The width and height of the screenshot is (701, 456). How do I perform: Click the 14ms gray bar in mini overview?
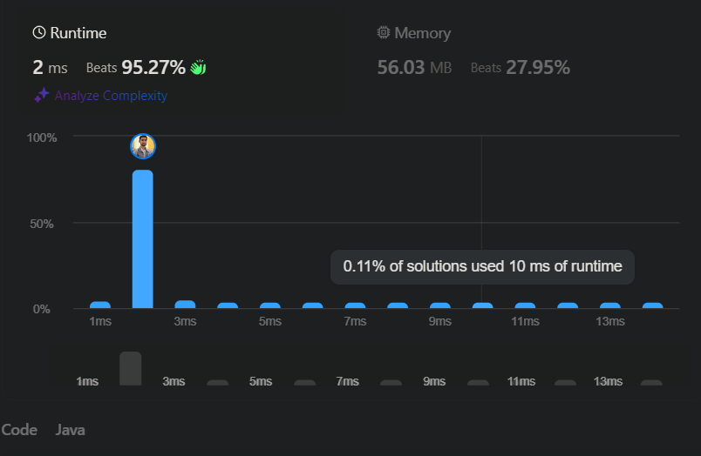click(651, 383)
